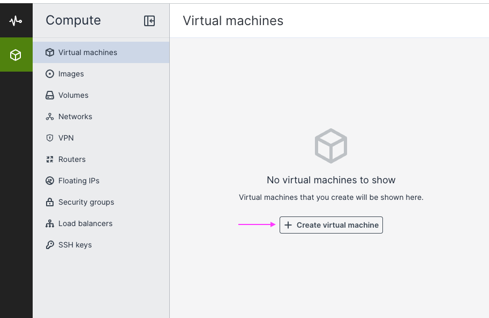489x318 pixels.
Task: Click the Virtual machines page title
Action: [233, 21]
